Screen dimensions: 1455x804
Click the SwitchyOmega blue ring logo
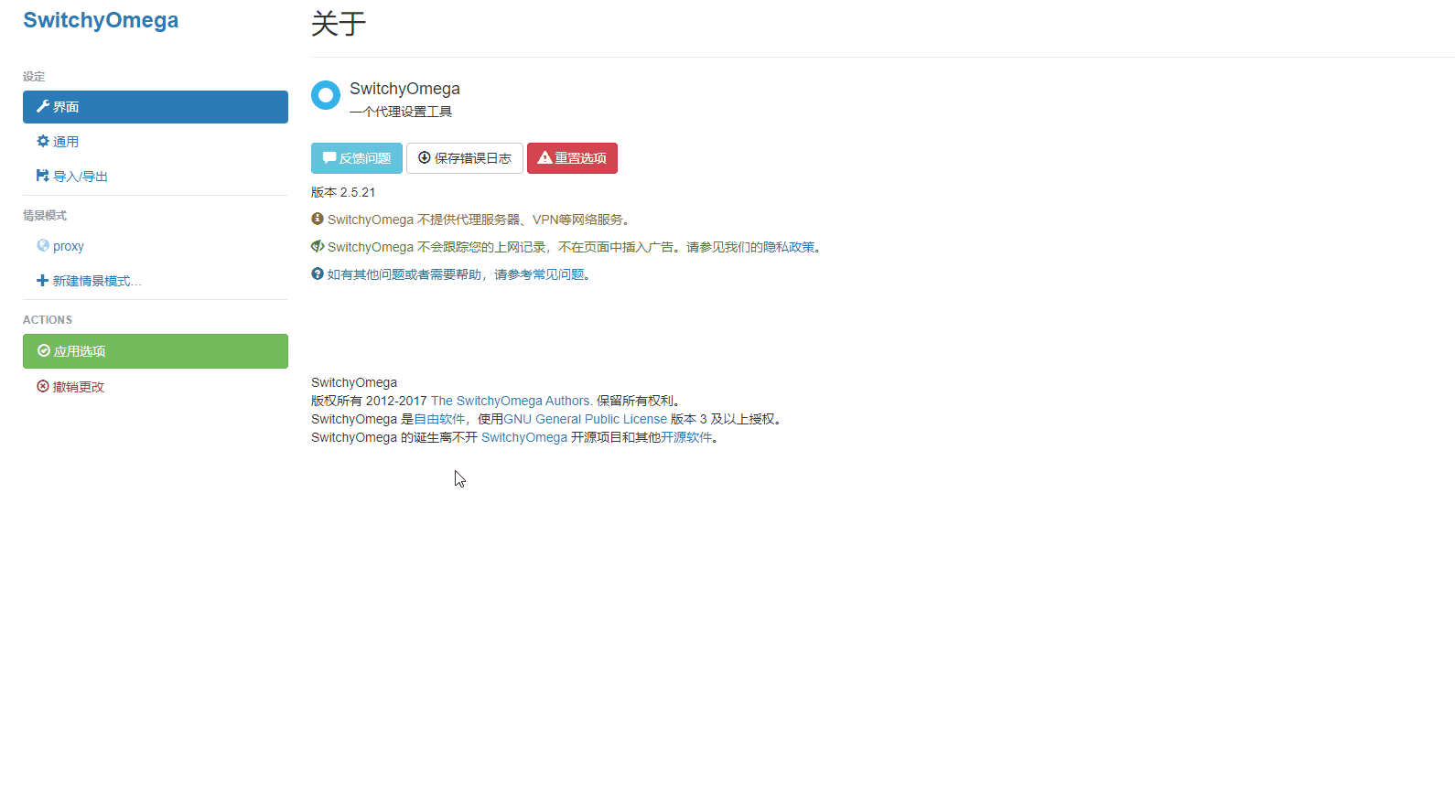tap(326, 95)
